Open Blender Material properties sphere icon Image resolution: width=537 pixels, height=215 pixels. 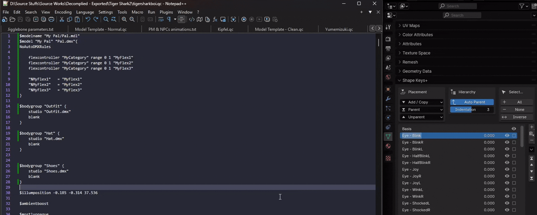point(388,146)
